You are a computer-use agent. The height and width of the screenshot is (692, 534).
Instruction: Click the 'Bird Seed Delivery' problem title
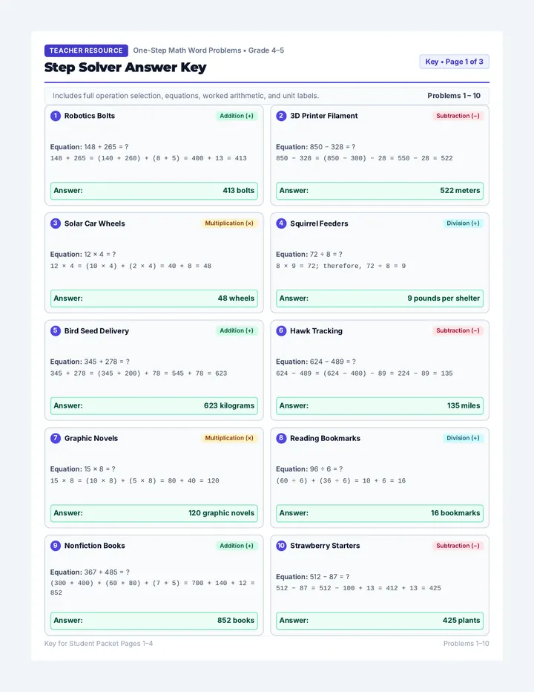[96, 330]
